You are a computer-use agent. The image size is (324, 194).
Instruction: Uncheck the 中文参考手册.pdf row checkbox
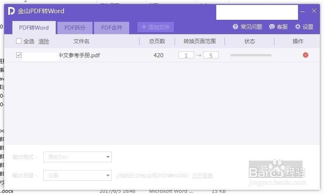(x=19, y=55)
